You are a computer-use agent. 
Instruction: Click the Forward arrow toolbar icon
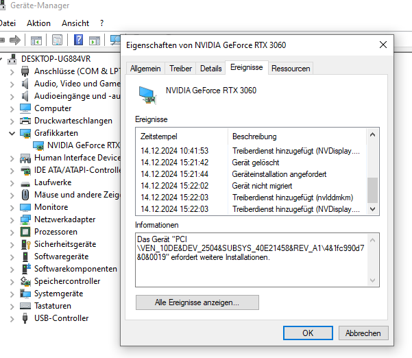(x=15, y=40)
